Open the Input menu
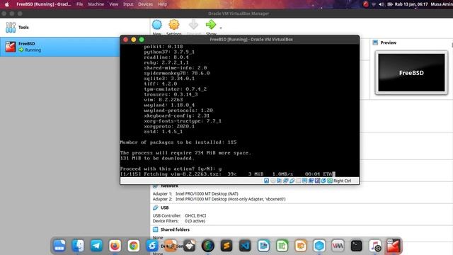The image size is (453, 255). click(128, 4)
